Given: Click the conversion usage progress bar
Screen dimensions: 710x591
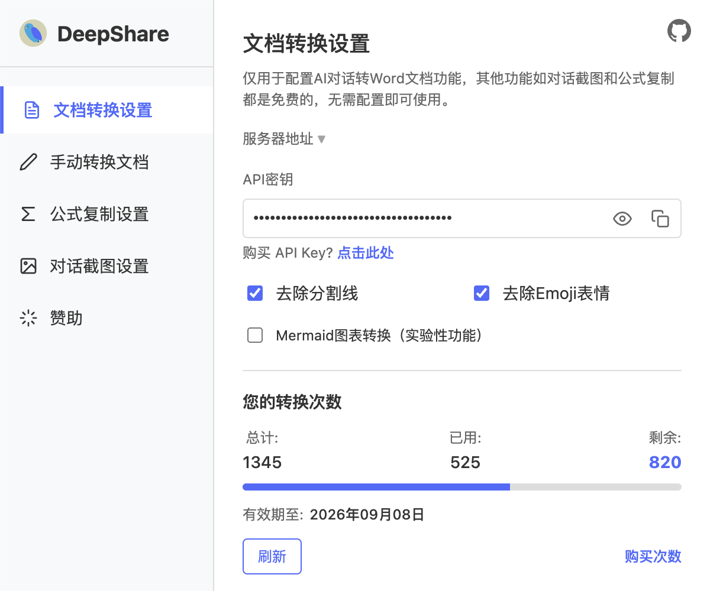Looking at the screenshot, I should click(x=461, y=487).
